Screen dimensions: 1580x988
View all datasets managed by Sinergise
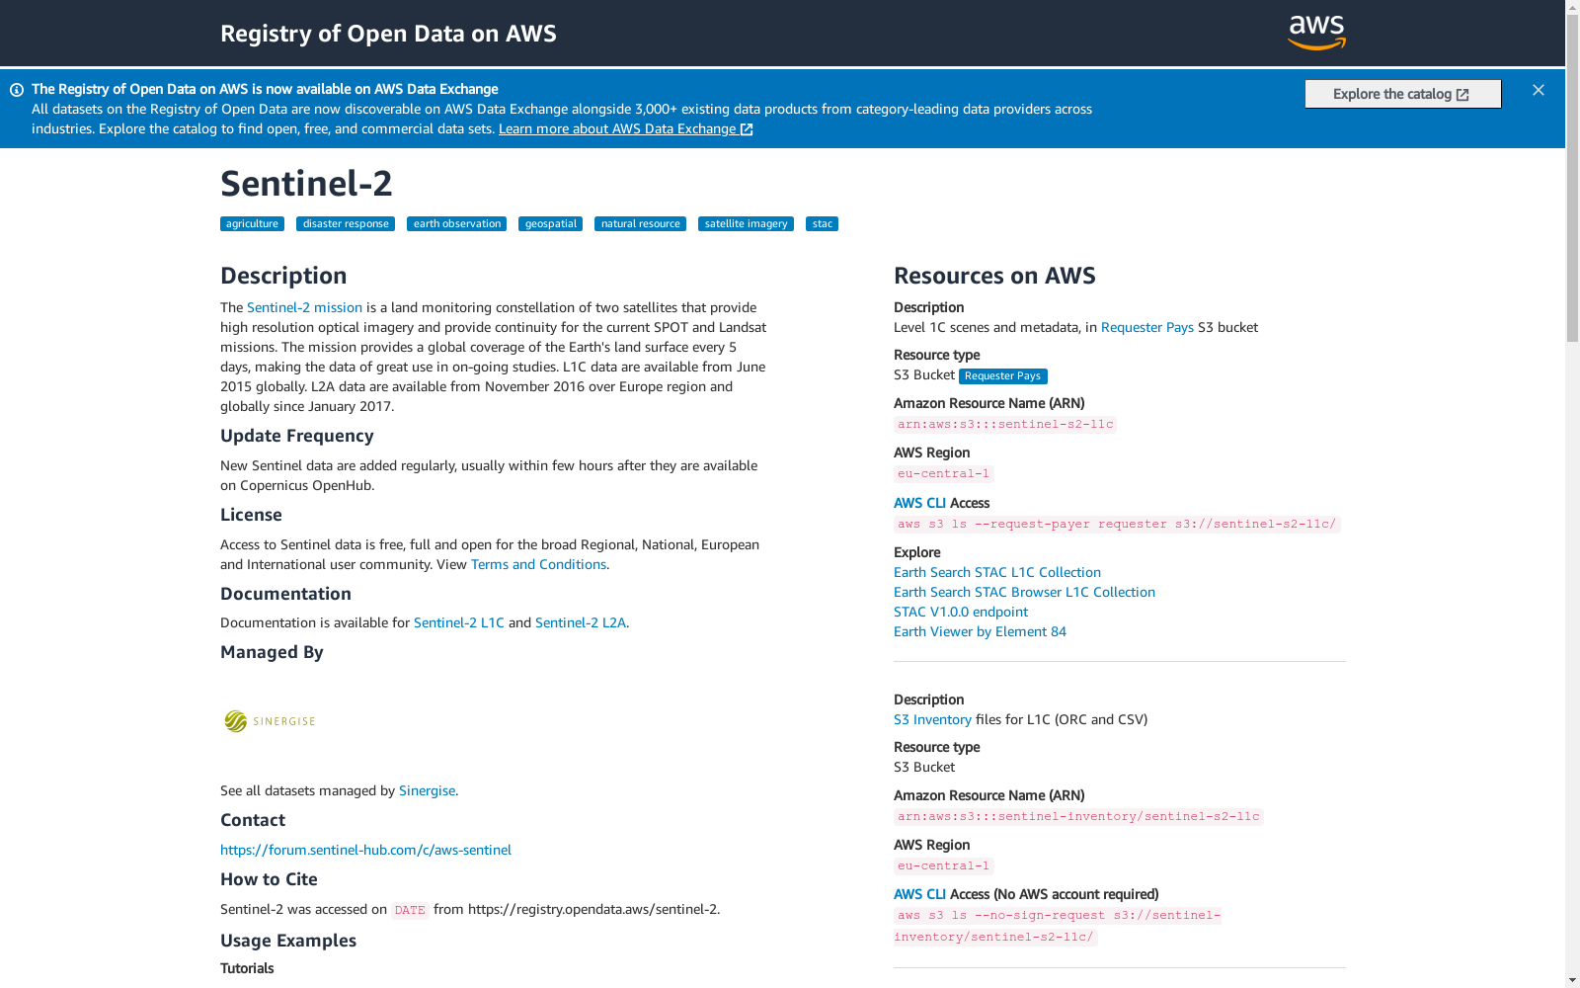(427, 790)
